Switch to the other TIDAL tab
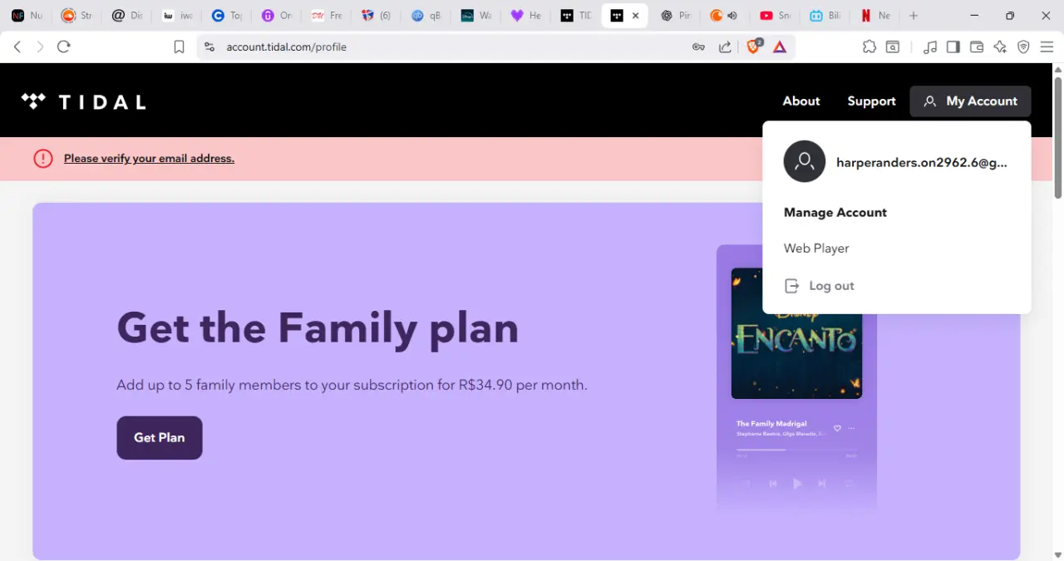This screenshot has width=1064, height=561. (x=576, y=16)
